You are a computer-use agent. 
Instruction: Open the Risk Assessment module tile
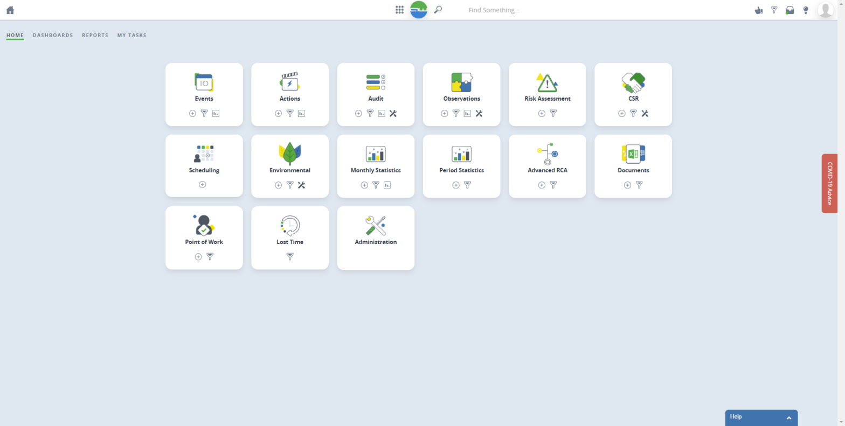(547, 87)
